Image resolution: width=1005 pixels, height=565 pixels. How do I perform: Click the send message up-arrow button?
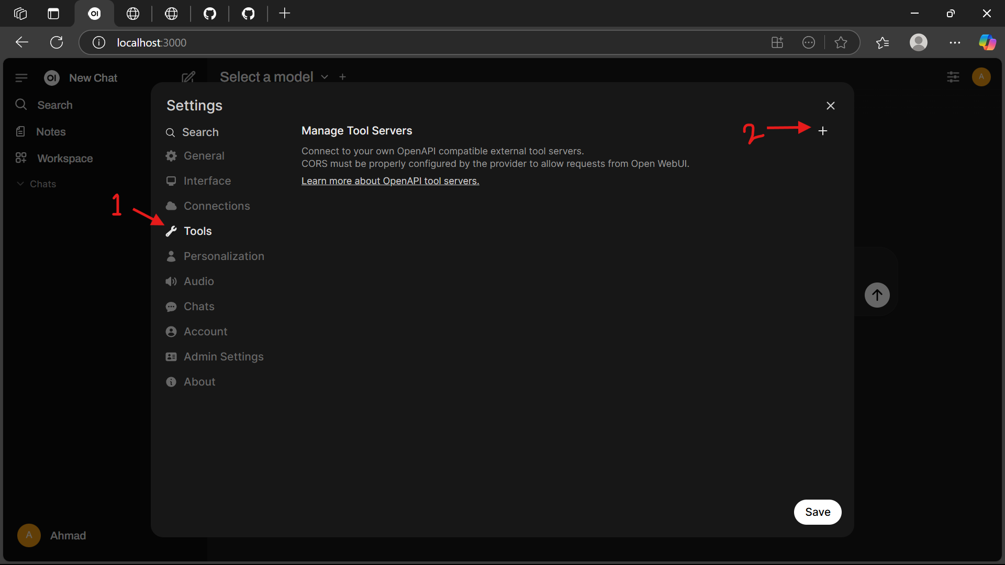877,295
